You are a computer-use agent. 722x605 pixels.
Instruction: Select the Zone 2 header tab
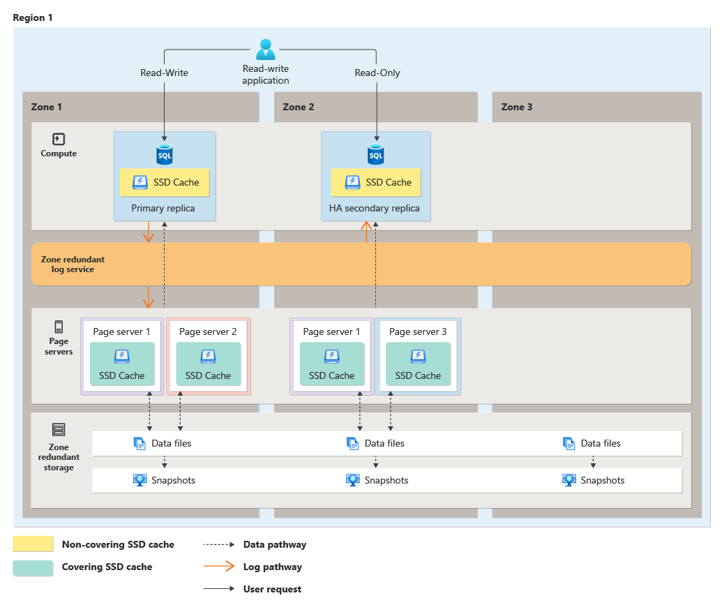pyautogui.click(x=293, y=107)
